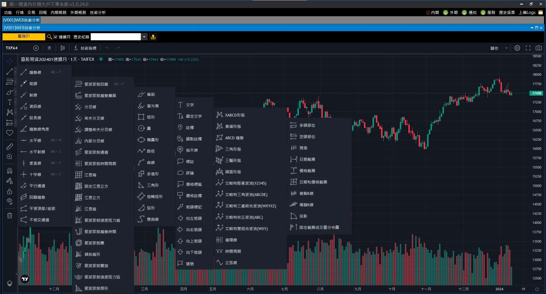Viewport: 546px width, 294px height.
Task: Click the add symbol compare plus icon
Action: click(x=36, y=48)
